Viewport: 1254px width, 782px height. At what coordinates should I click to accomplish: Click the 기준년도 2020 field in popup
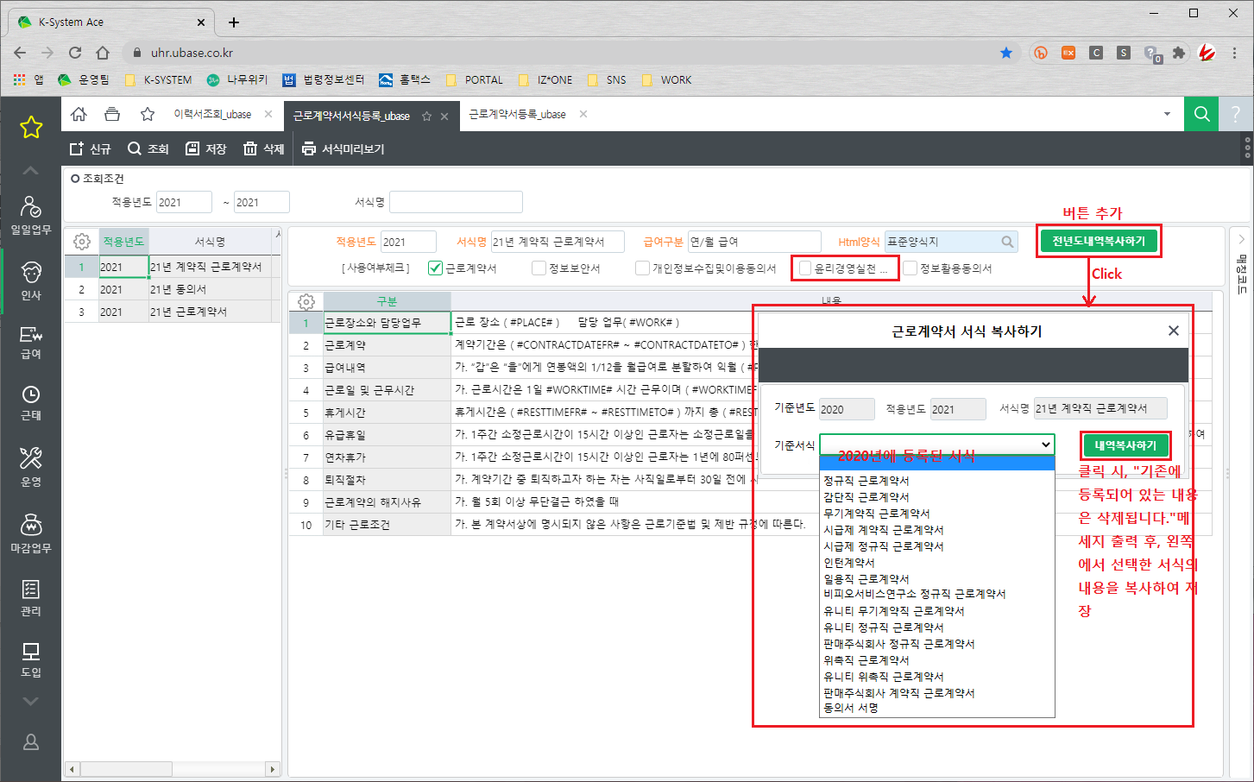847,409
